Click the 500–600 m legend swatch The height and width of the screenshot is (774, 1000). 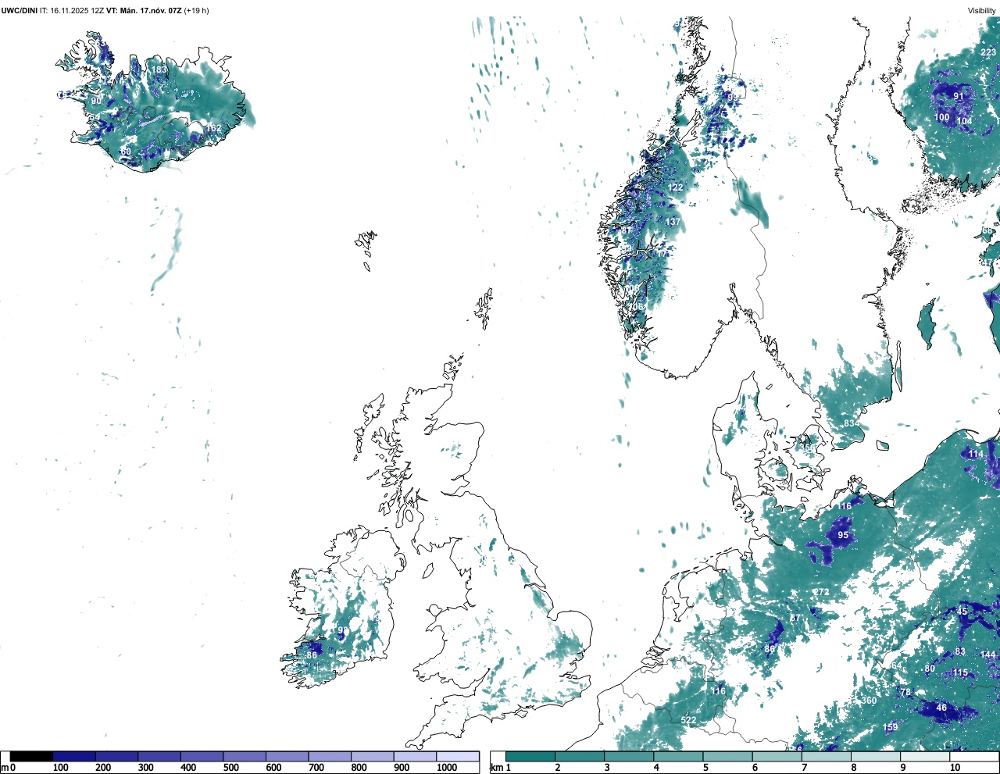click(244, 757)
